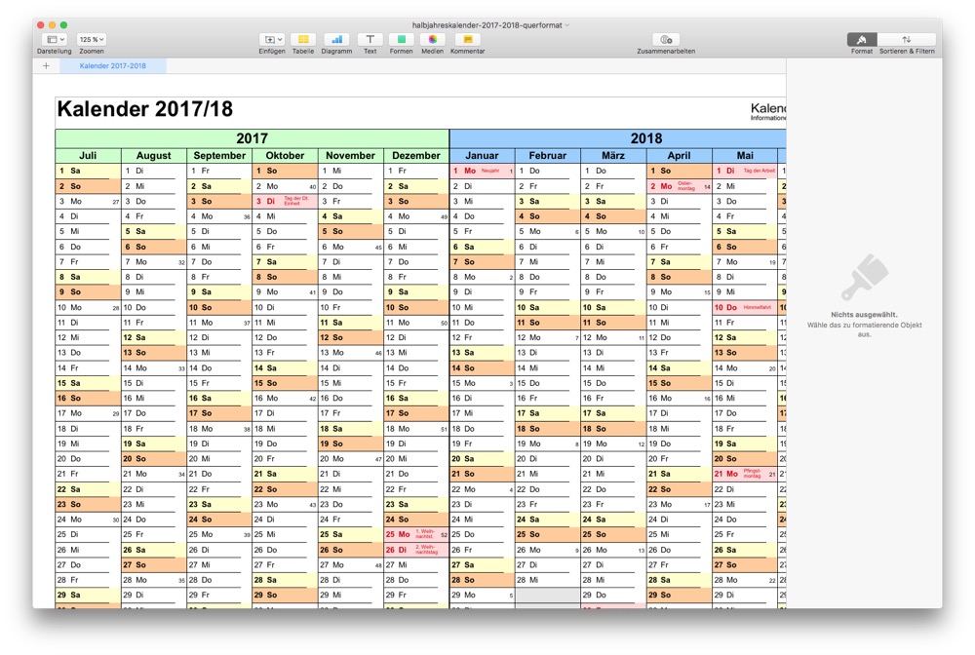Insert a text box with Text tool
975x655 pixels.
coord(370,39)
